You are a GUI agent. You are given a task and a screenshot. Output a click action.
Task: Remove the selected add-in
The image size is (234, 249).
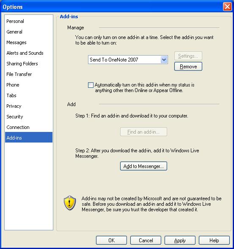(x=188, y=66)
